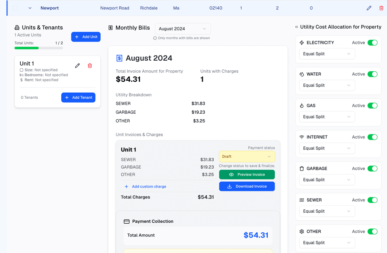The height and width of the screenshot is (253, 387).
Task: Toggle the Other utility Active switch
Action: (372, 231)
